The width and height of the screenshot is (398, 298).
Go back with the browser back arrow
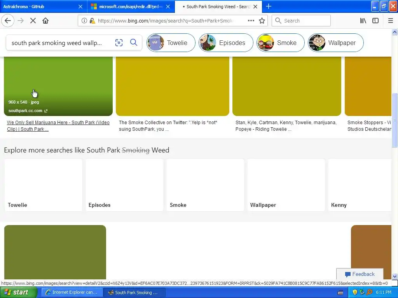(x=8, y=21)
